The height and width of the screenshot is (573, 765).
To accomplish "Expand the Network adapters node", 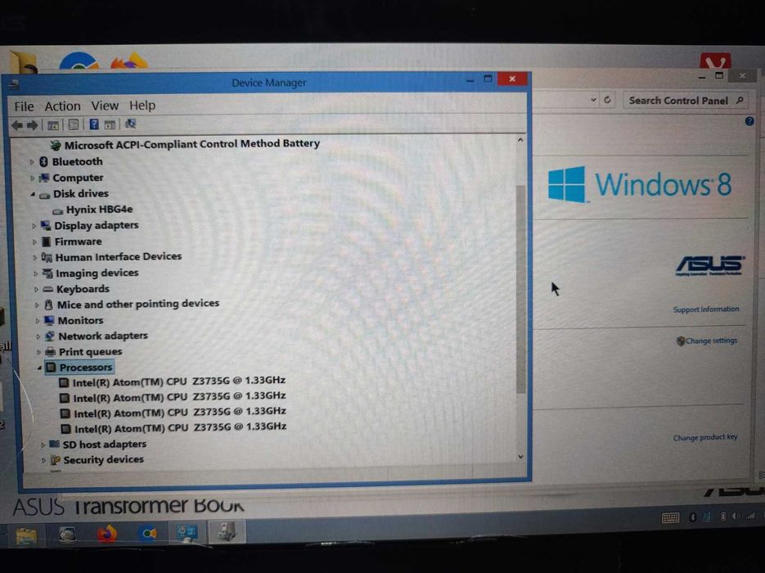I will coord(38,336).
